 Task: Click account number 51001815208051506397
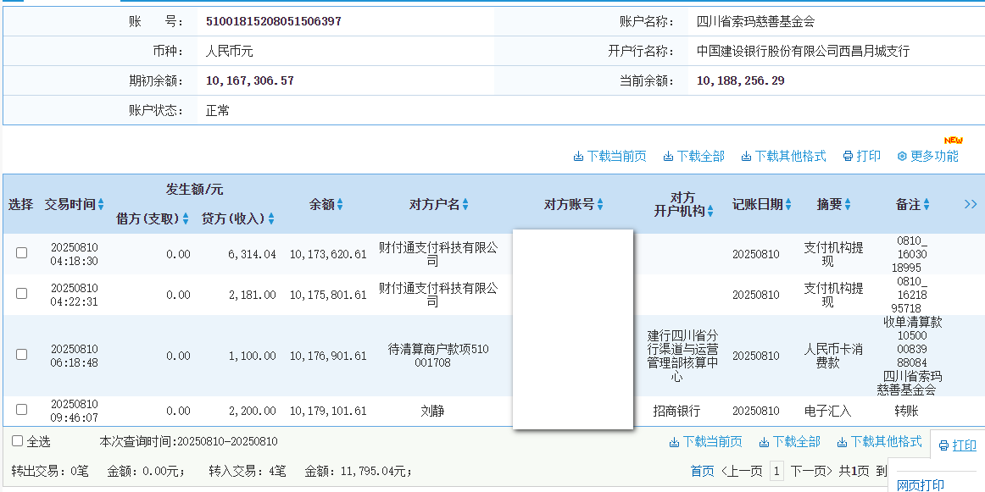(x=274, y=21)
